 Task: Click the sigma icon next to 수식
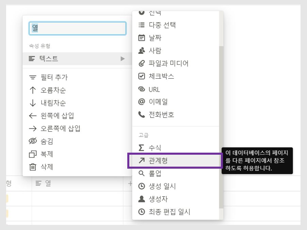(141, 148)
